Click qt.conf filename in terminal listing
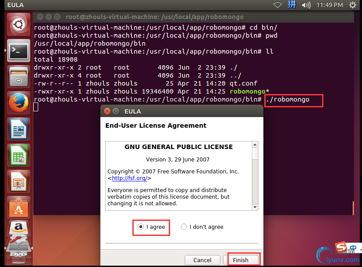The image size is (362, 267). tap(243, 83)
